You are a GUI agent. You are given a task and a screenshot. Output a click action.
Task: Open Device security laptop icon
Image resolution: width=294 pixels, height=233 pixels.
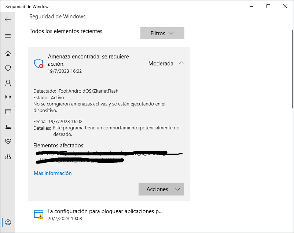point(8,127)
